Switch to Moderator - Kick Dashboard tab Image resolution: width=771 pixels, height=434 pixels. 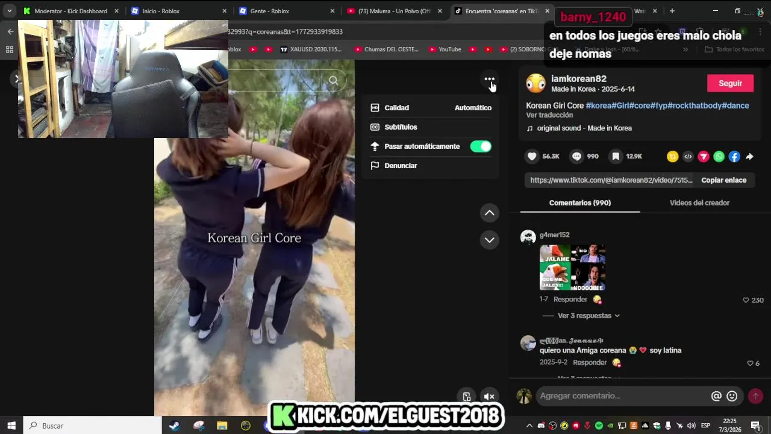pos(71,11)
